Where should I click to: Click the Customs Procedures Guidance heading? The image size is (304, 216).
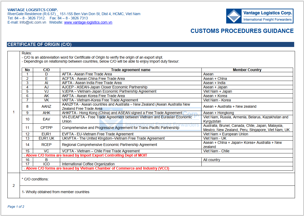(x=242, y=31)
